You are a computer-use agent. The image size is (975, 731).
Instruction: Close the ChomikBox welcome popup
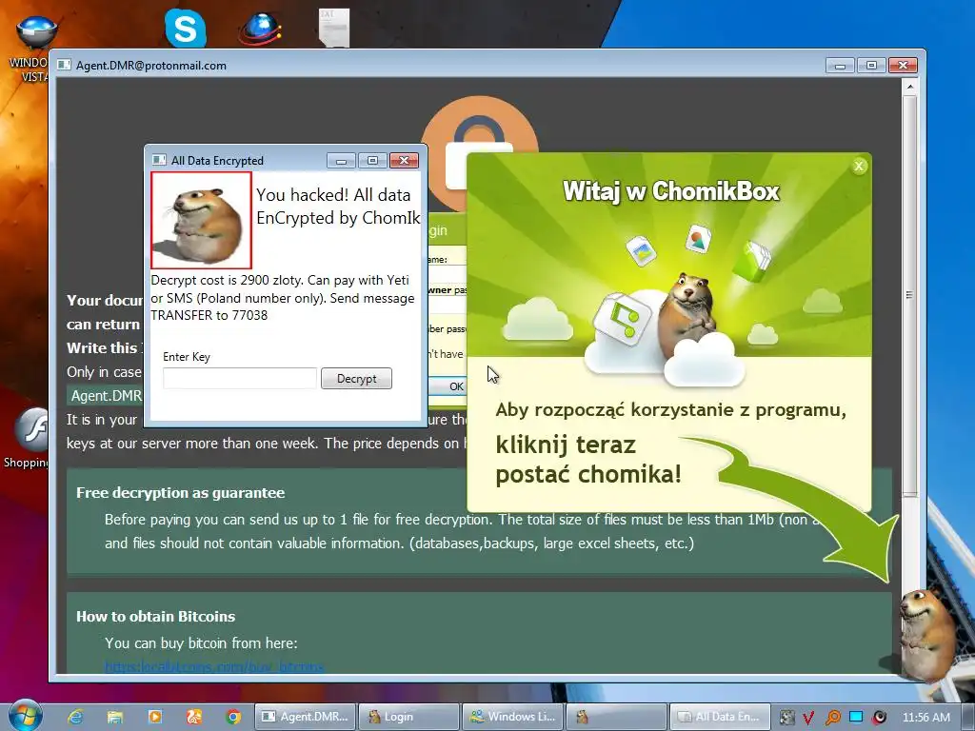point(859,166)
